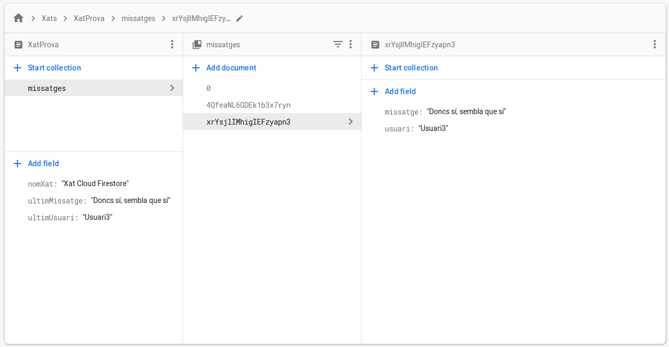The height and width of the screenshot is (347, 669).
Task: Click the missatges collection icon in header
Action: click(x=197, y=45)
